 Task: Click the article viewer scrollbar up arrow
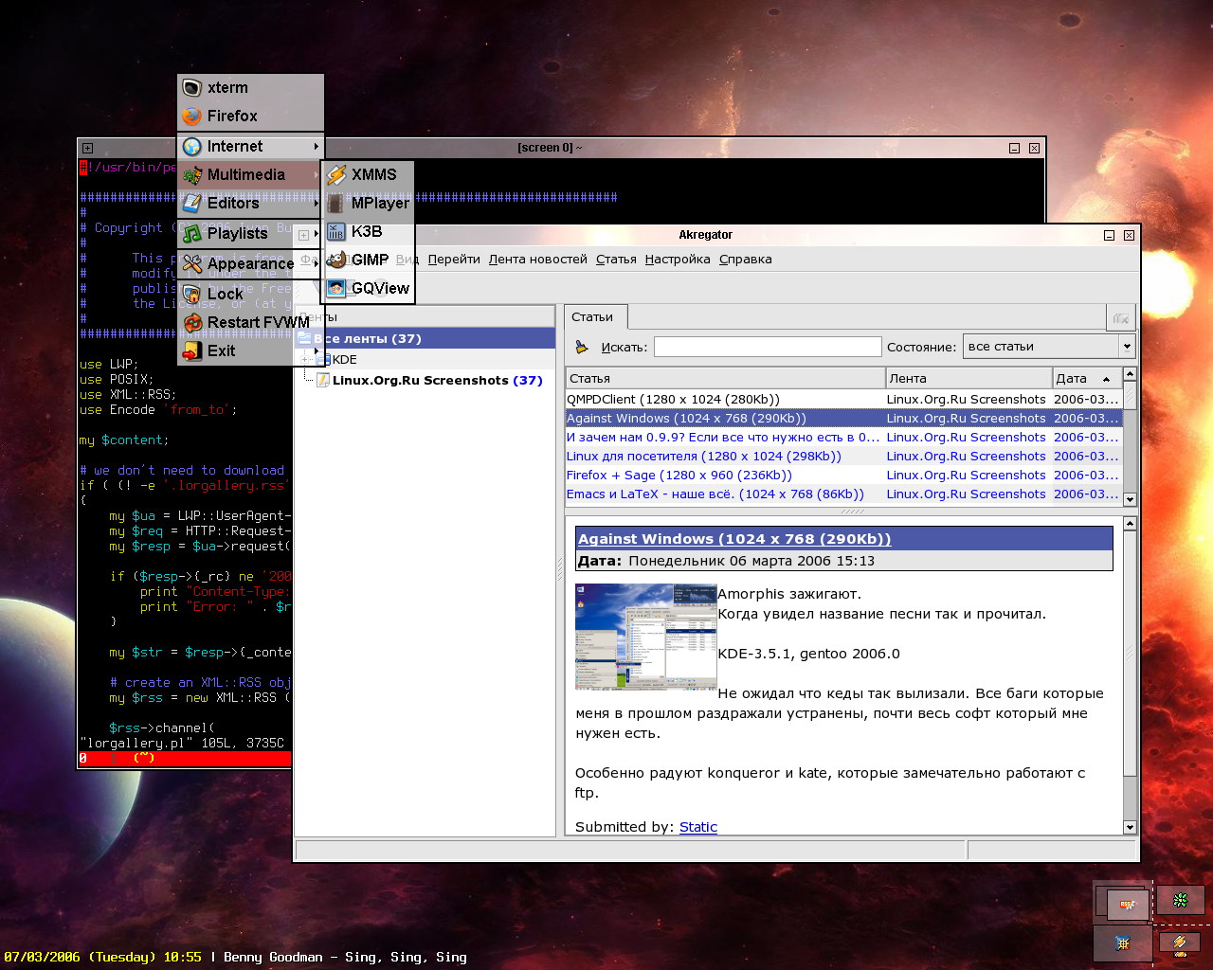(1130, 524)
